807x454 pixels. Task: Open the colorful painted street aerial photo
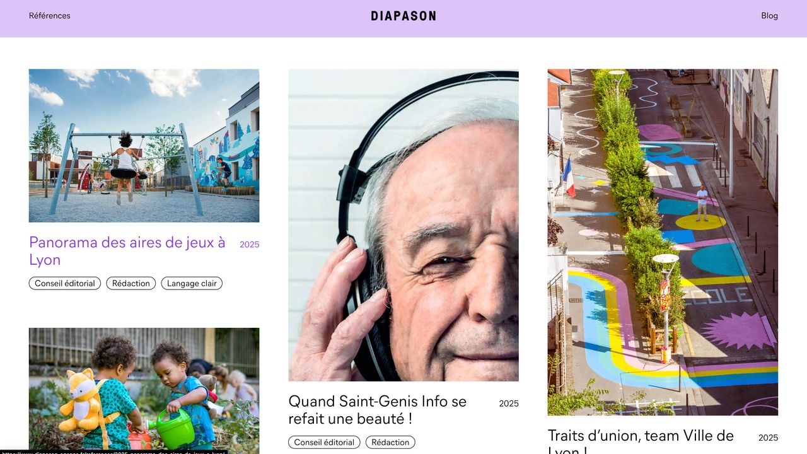(663, 242)
